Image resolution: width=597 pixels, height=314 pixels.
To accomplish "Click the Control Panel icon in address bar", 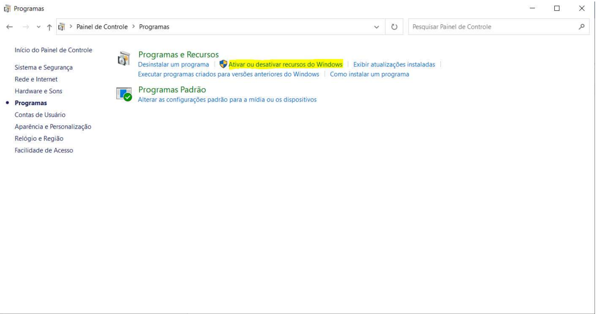I will coord(62,27).
